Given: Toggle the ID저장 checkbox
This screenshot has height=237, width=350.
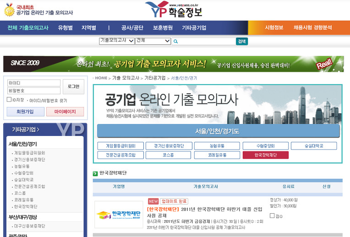Looking at the screenshot, I should tap(9, 99).
